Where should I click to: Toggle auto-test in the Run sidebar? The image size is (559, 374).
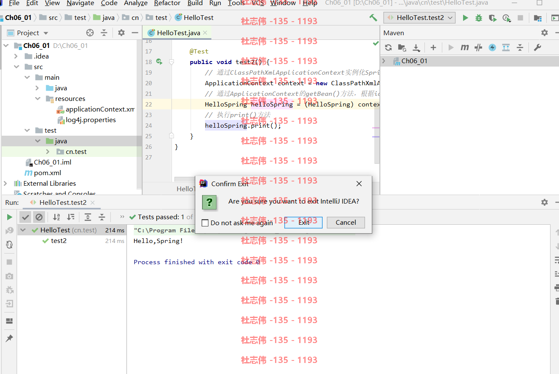(9, 245)
